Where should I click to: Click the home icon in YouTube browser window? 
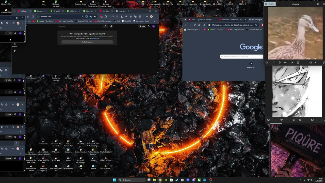[x=28, y=17]
